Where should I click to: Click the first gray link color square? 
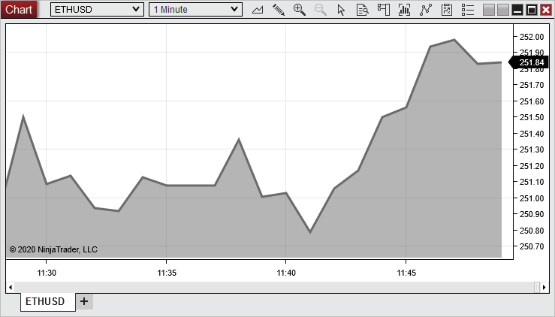pyautogui.click(x=488, y=10)
